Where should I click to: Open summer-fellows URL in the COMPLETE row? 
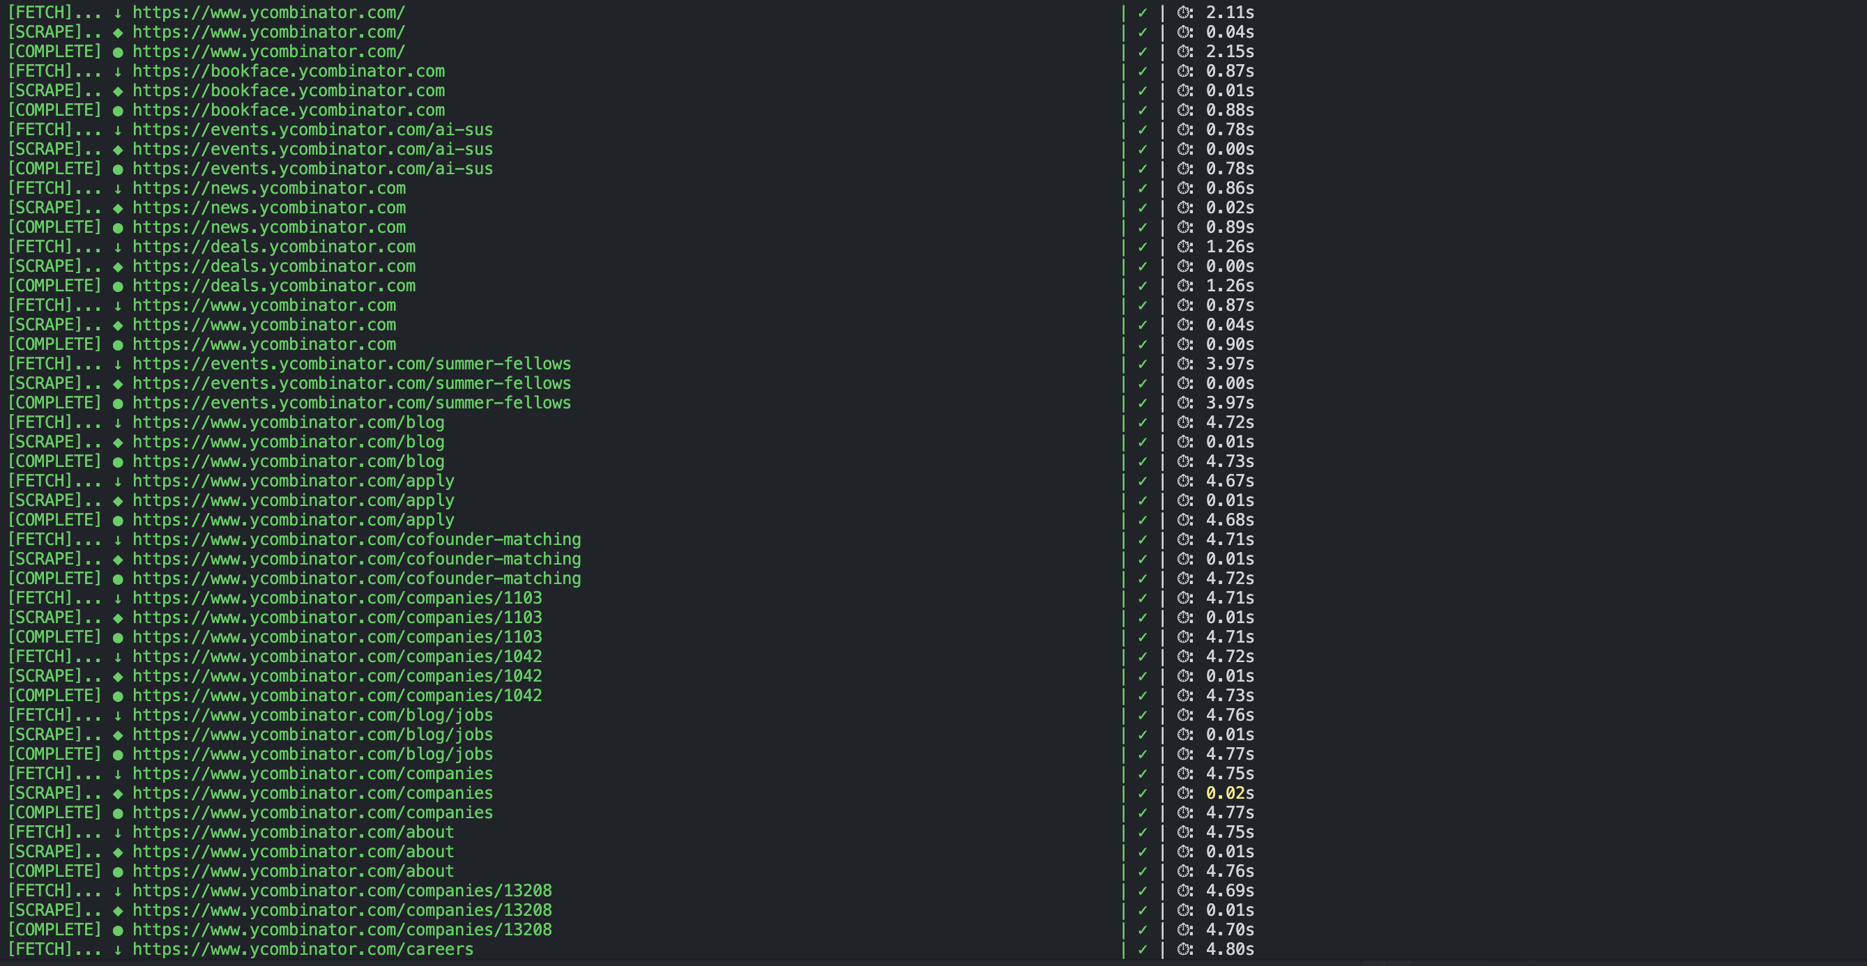click(351, 404)
